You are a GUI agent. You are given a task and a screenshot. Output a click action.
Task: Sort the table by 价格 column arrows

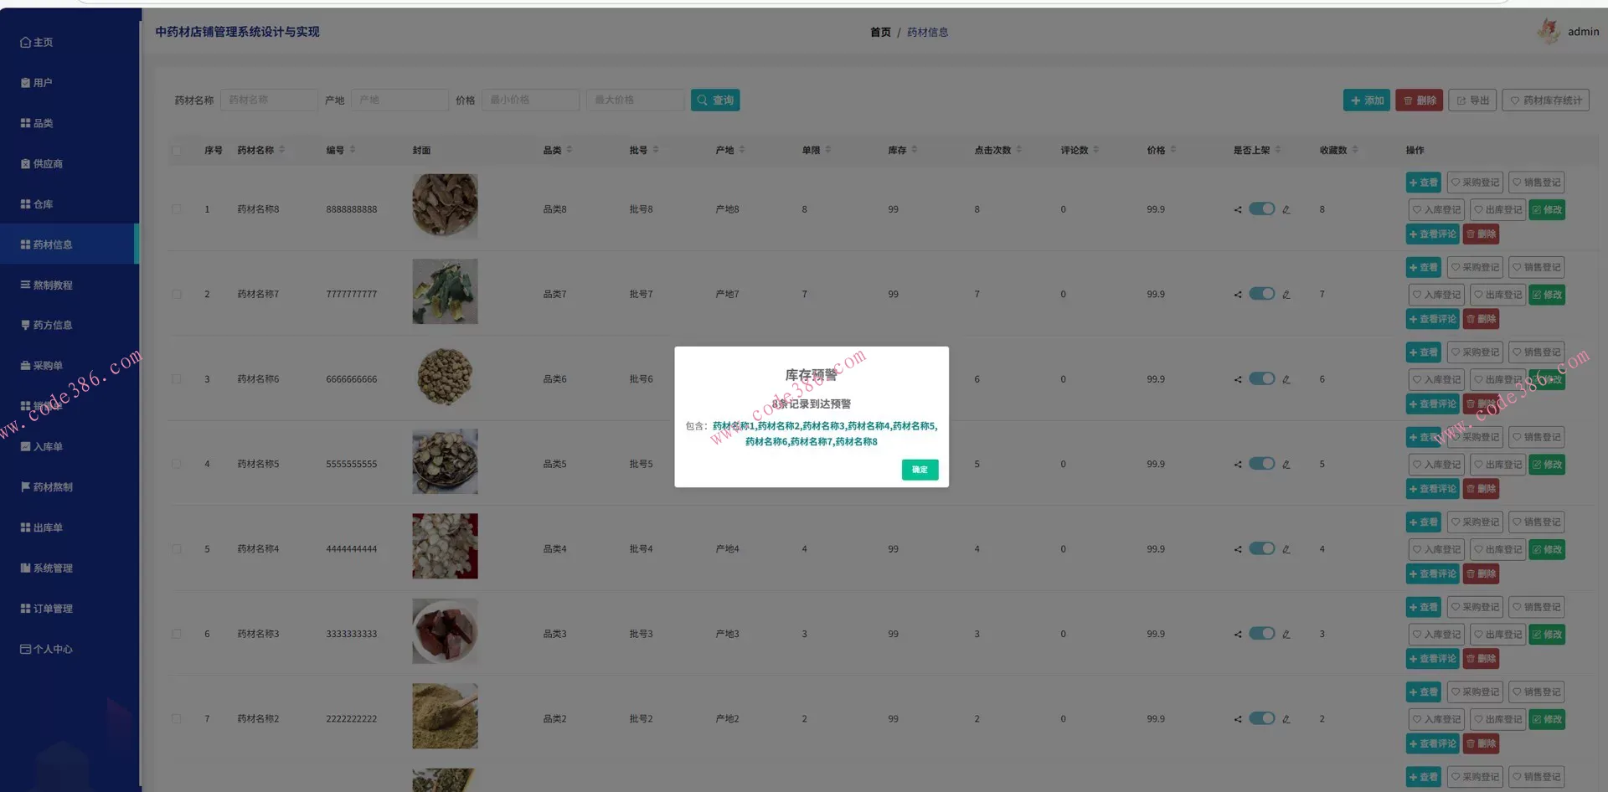[x=1175, y=150]
